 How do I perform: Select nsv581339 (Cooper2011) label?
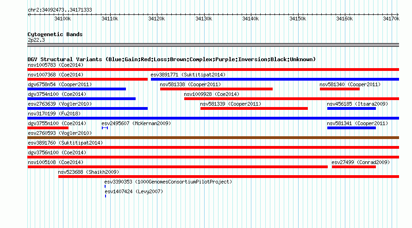[x=231, y=104]
